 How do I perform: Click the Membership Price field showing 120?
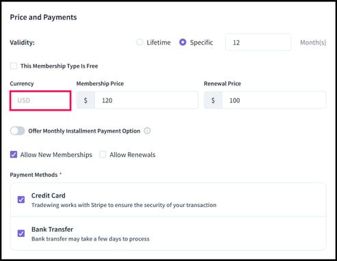pyautogui.click(x=146, y=100)
